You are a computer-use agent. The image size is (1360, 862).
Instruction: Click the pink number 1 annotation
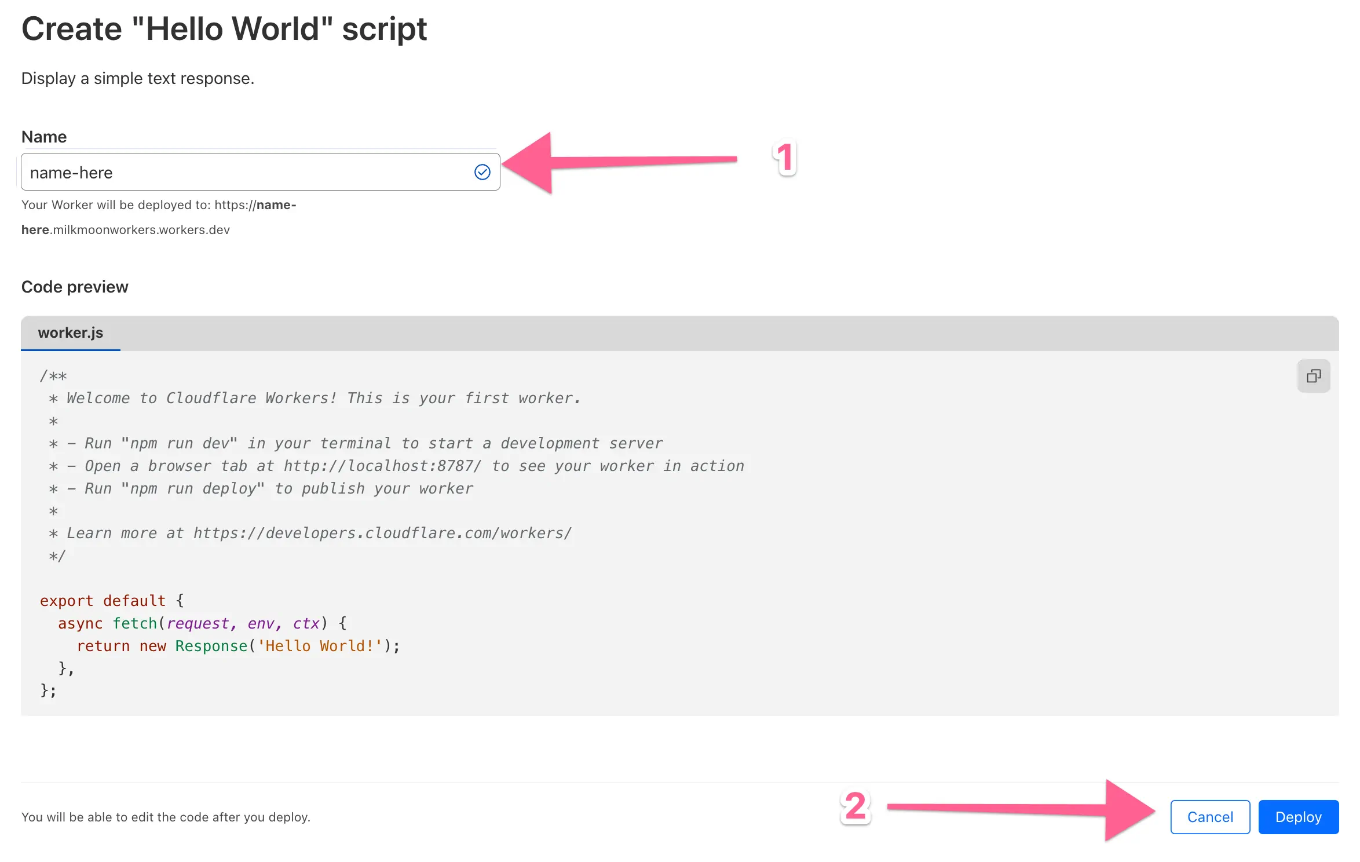click(x=785, y=158)
